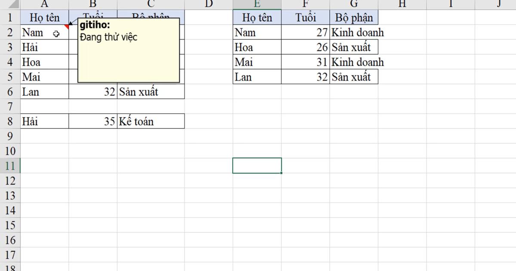Select the "Kinh doanh" cell beside Nam
Viewport: 516px width, 271px height.
(x=353, y=32)
